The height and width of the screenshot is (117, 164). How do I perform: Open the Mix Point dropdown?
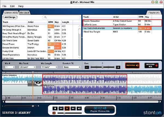28,67
